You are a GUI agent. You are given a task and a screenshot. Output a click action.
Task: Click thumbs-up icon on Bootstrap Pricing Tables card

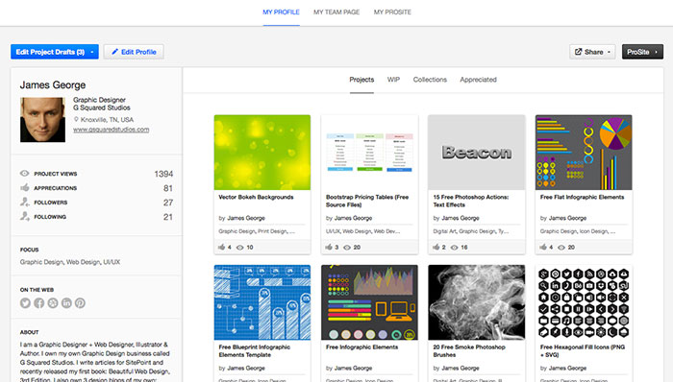click(x=329, y=247)
